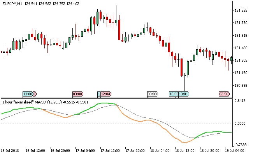Click the 10:00 blue time marker

(173, 94)
